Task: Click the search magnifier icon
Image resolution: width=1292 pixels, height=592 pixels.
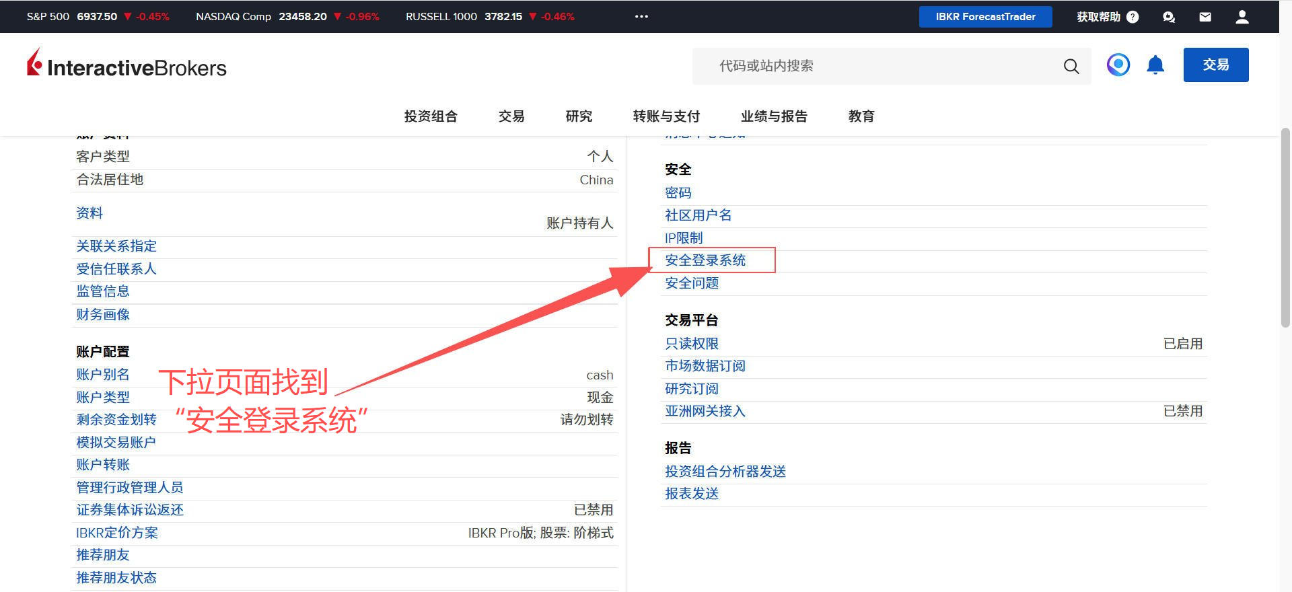Action: 1071,66
